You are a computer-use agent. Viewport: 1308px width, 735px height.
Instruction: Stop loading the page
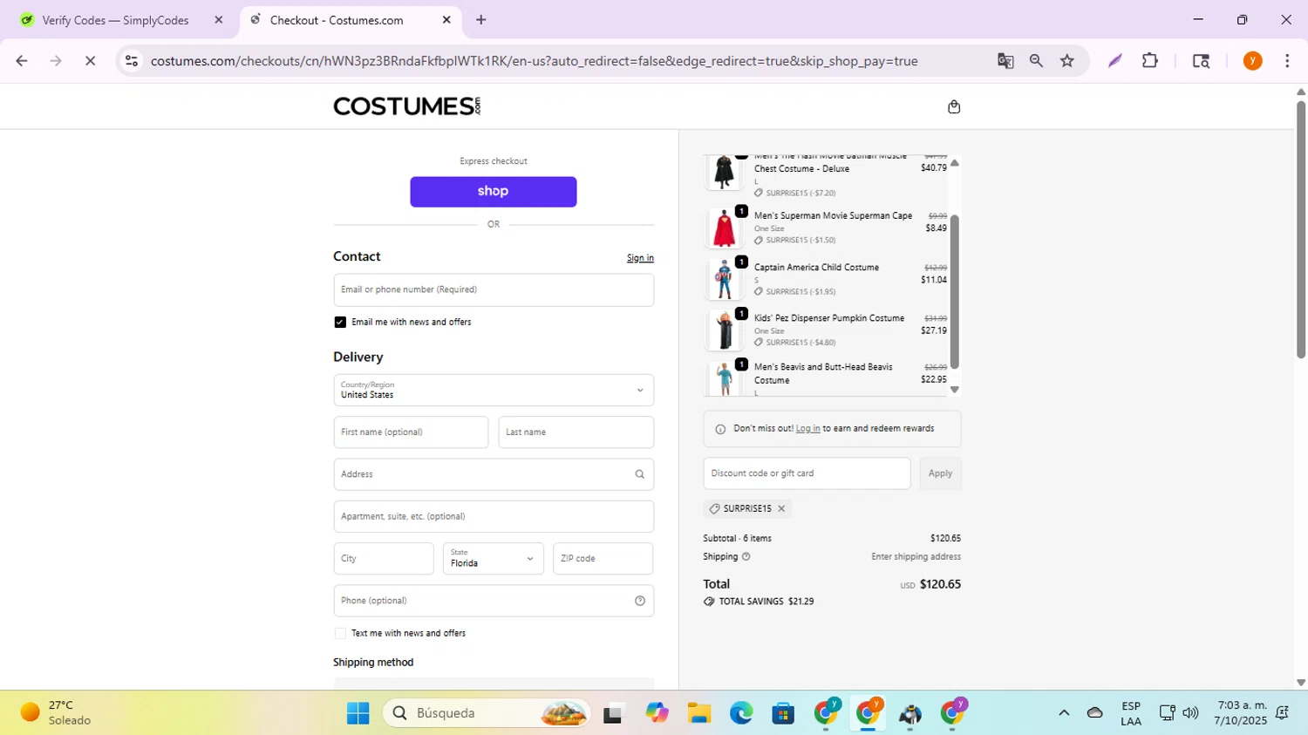tap(90, 61)
